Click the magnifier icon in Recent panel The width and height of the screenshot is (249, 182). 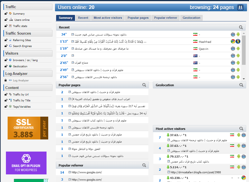[241, 27]
